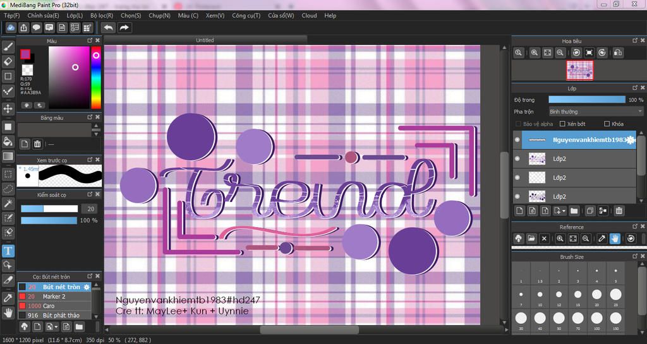Open settings gear on Nguyenvankhiemtb1983 layer

click(x=631, y=140)
